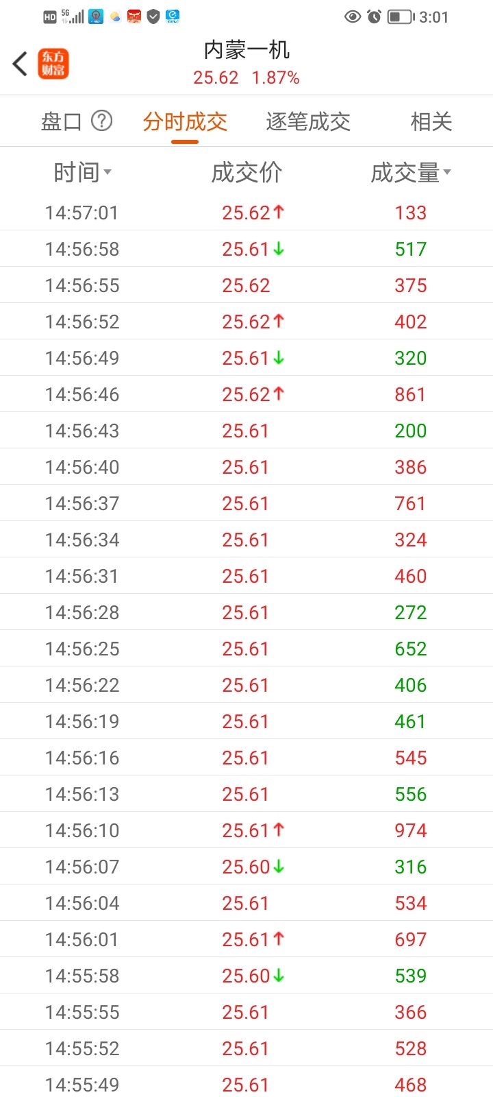493x1097 pixels.
Task: Tap the back arrow icon
Action: tap(20, 64)
